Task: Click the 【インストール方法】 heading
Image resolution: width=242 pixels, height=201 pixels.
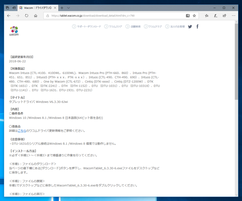Action: tap(23, 151)
